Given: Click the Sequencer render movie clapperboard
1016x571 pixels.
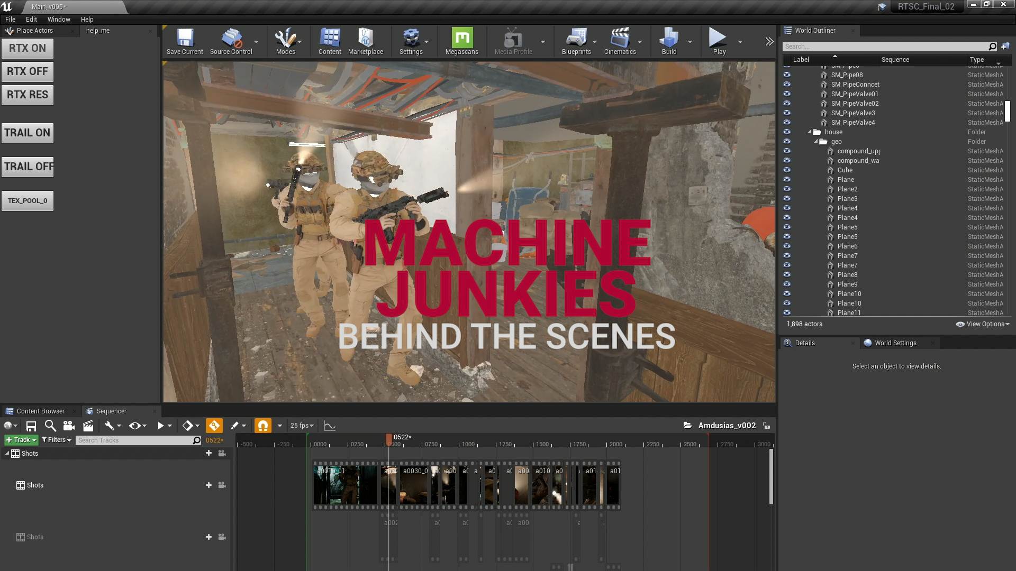Looking at the screenshot, I should pyautogui.click(x=88, y=426).
